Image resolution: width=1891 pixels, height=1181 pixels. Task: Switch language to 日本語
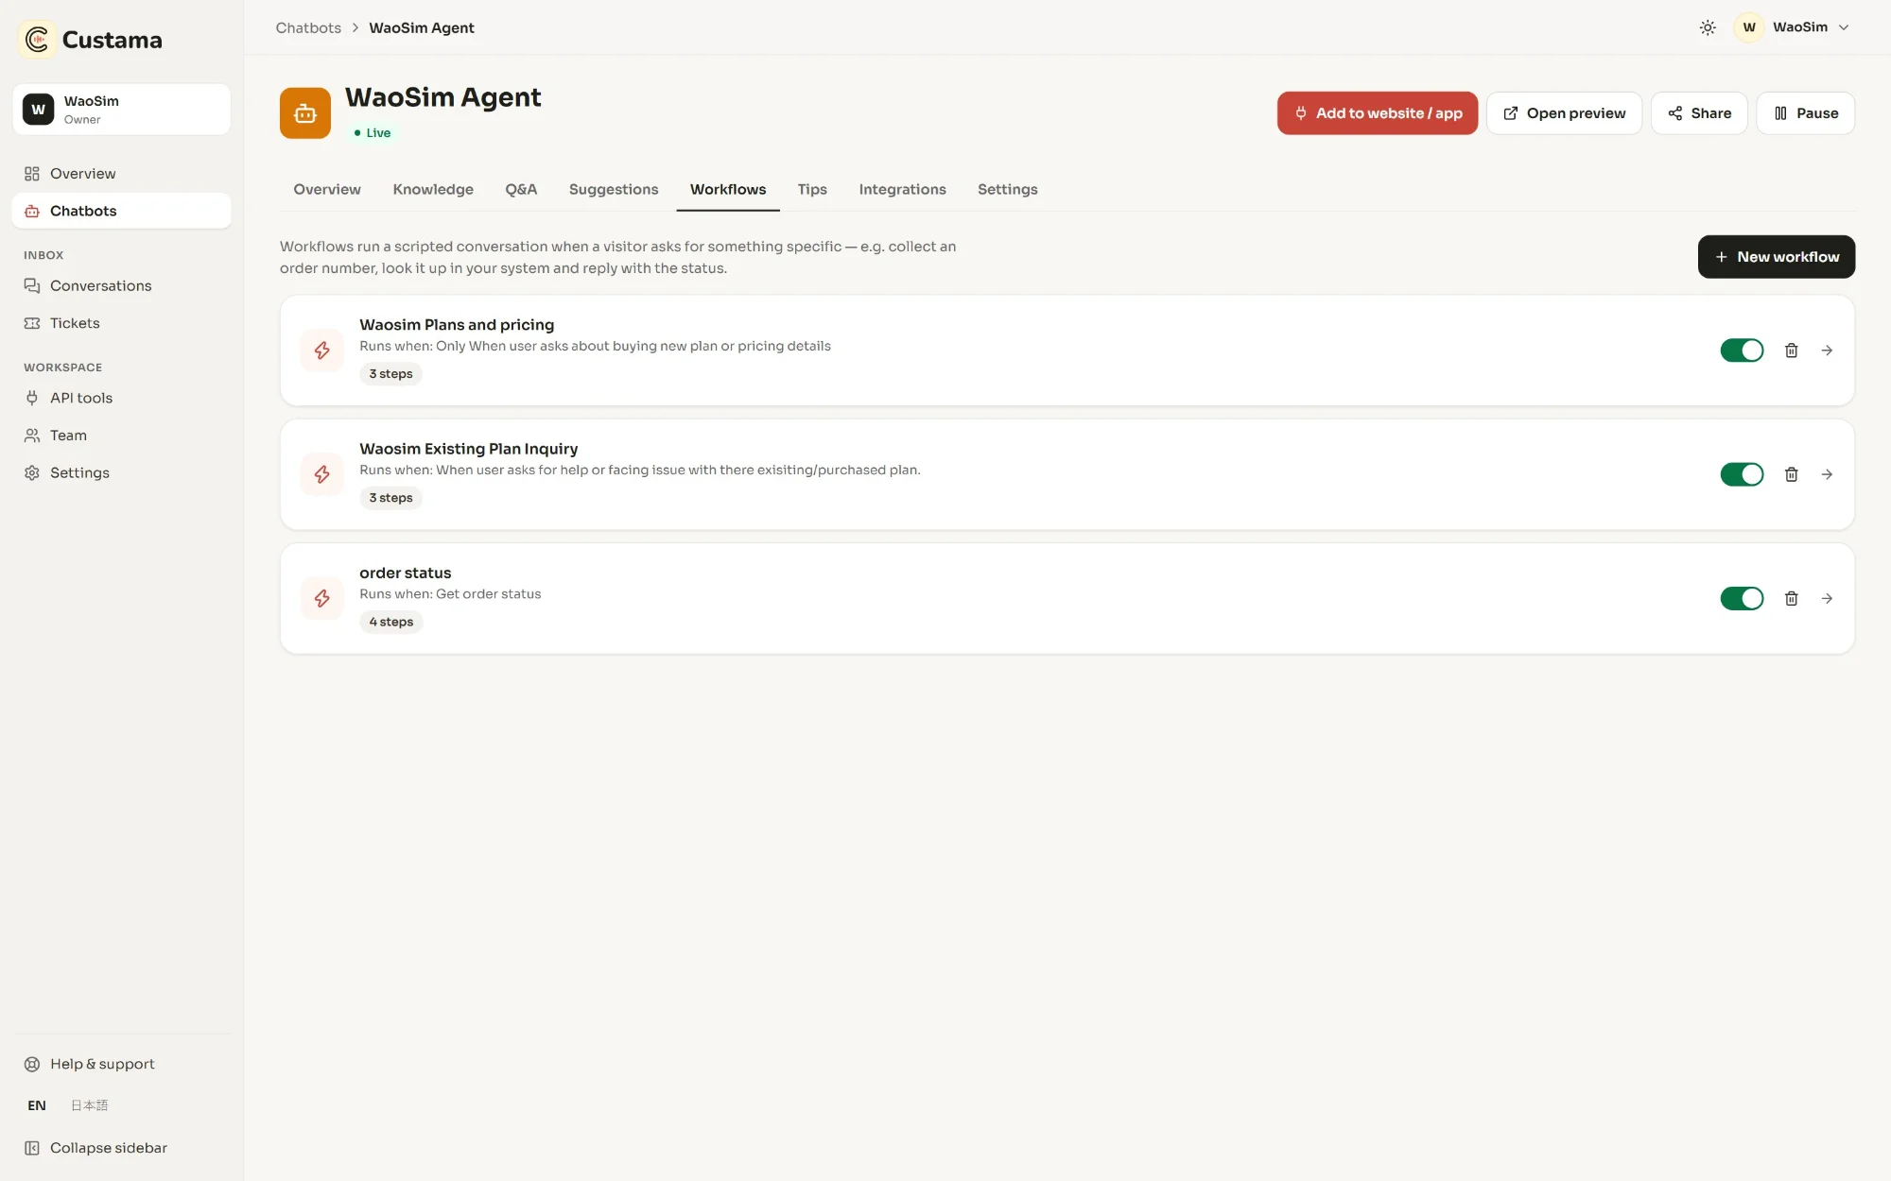pos(90,1105)
